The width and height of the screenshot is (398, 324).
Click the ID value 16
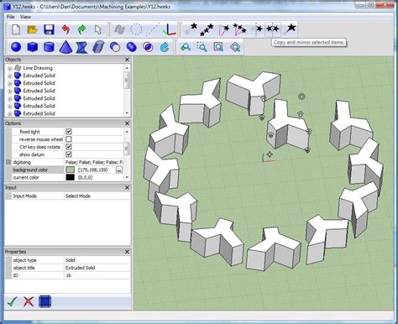(68, 275)
